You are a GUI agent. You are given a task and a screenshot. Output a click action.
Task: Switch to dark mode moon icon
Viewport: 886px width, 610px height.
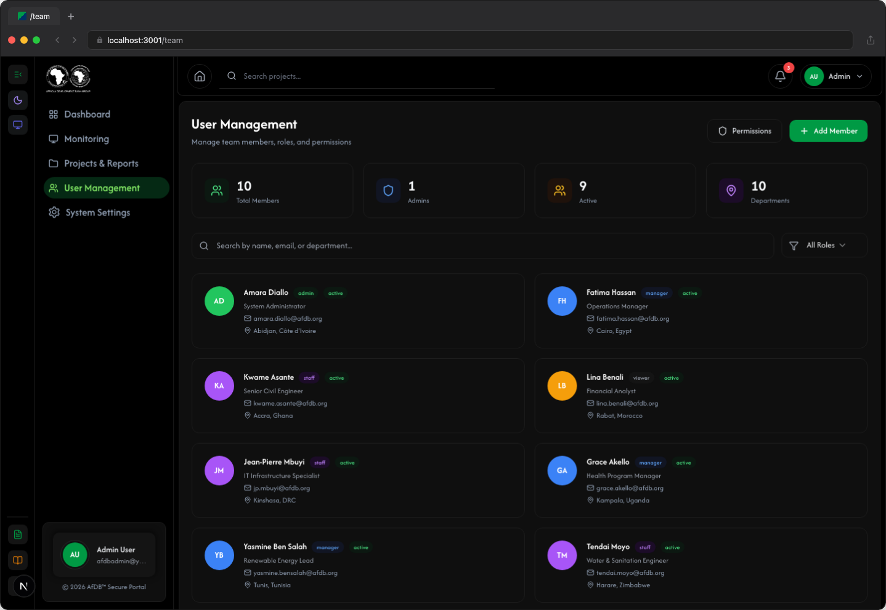tap(18, 100)
